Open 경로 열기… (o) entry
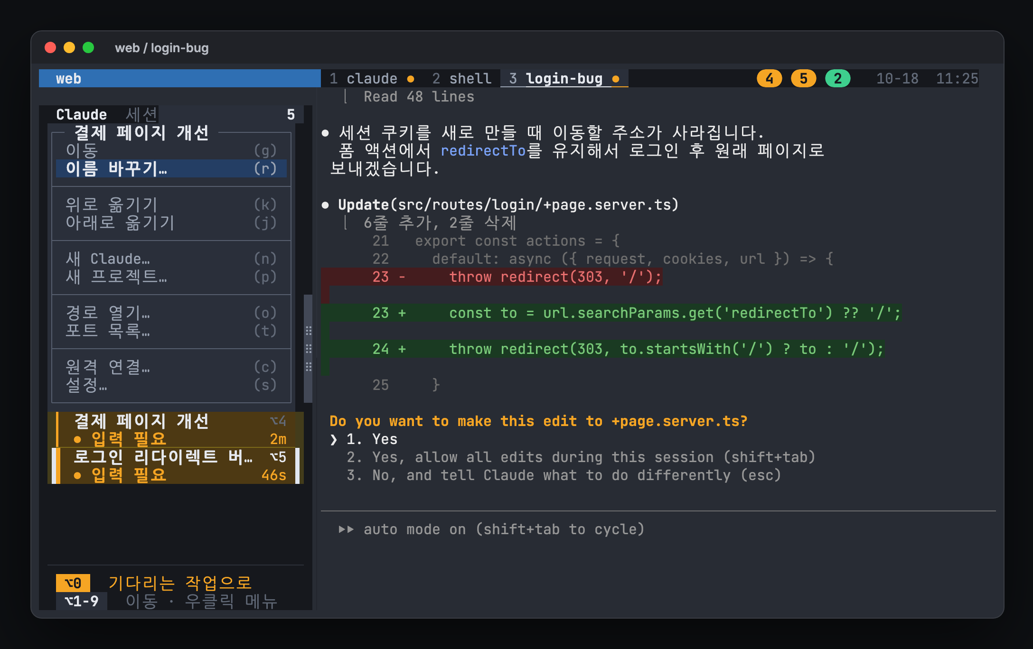This screenshot has width=1033, height=649. click(x=171, y=313)
